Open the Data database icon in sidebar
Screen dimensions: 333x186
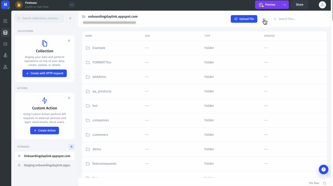tap(5, 32)
